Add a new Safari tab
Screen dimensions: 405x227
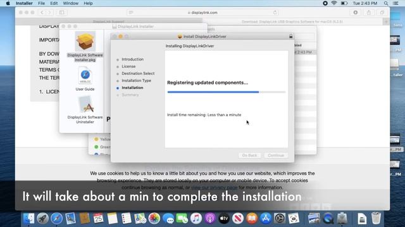point(386,21)
